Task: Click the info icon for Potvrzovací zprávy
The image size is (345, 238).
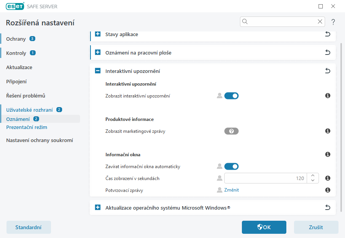Action: [328, 190]
